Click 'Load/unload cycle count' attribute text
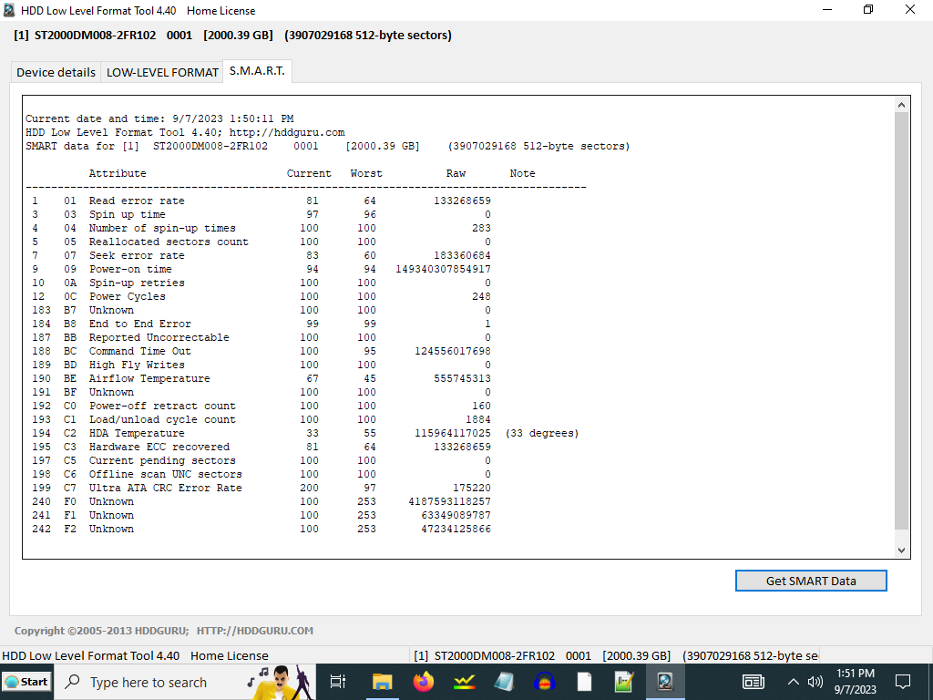Image resolution: width=933 pixels, height=700 pixels. (x=162, y=419)
